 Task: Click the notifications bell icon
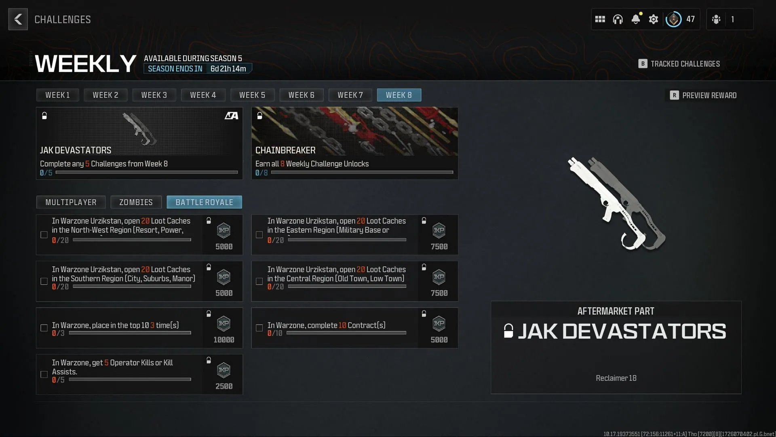click(x=635, y=19)
